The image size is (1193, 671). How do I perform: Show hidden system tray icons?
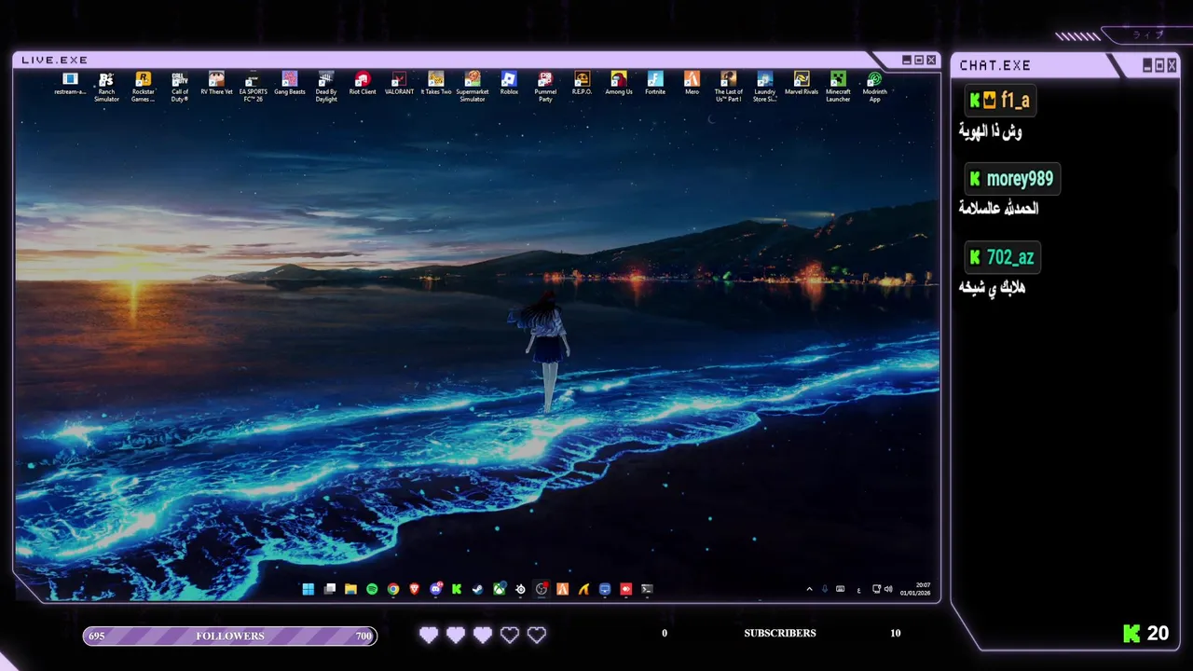[809, 589]
